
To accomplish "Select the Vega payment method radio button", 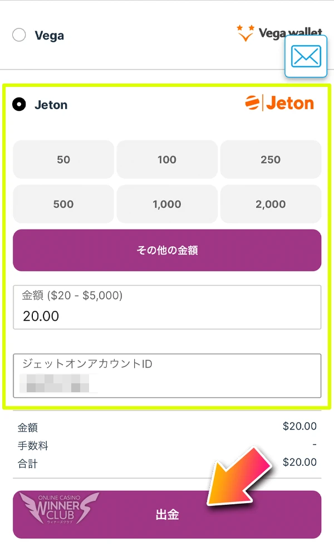I will pyautogui.click(x=19, y=35).
